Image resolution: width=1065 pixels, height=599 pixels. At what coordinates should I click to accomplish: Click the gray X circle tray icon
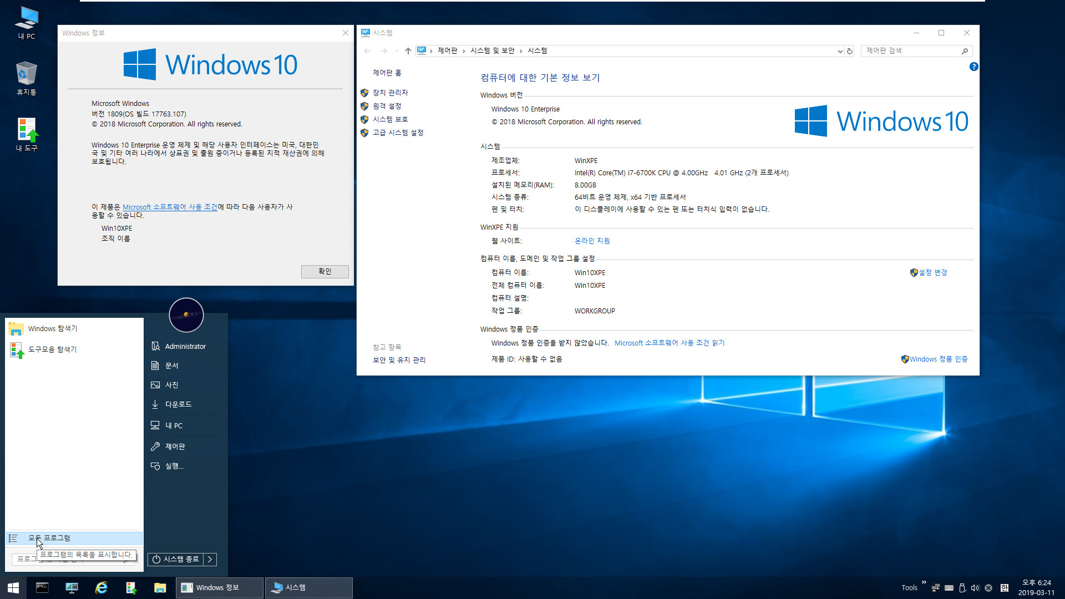click(988, 588)
